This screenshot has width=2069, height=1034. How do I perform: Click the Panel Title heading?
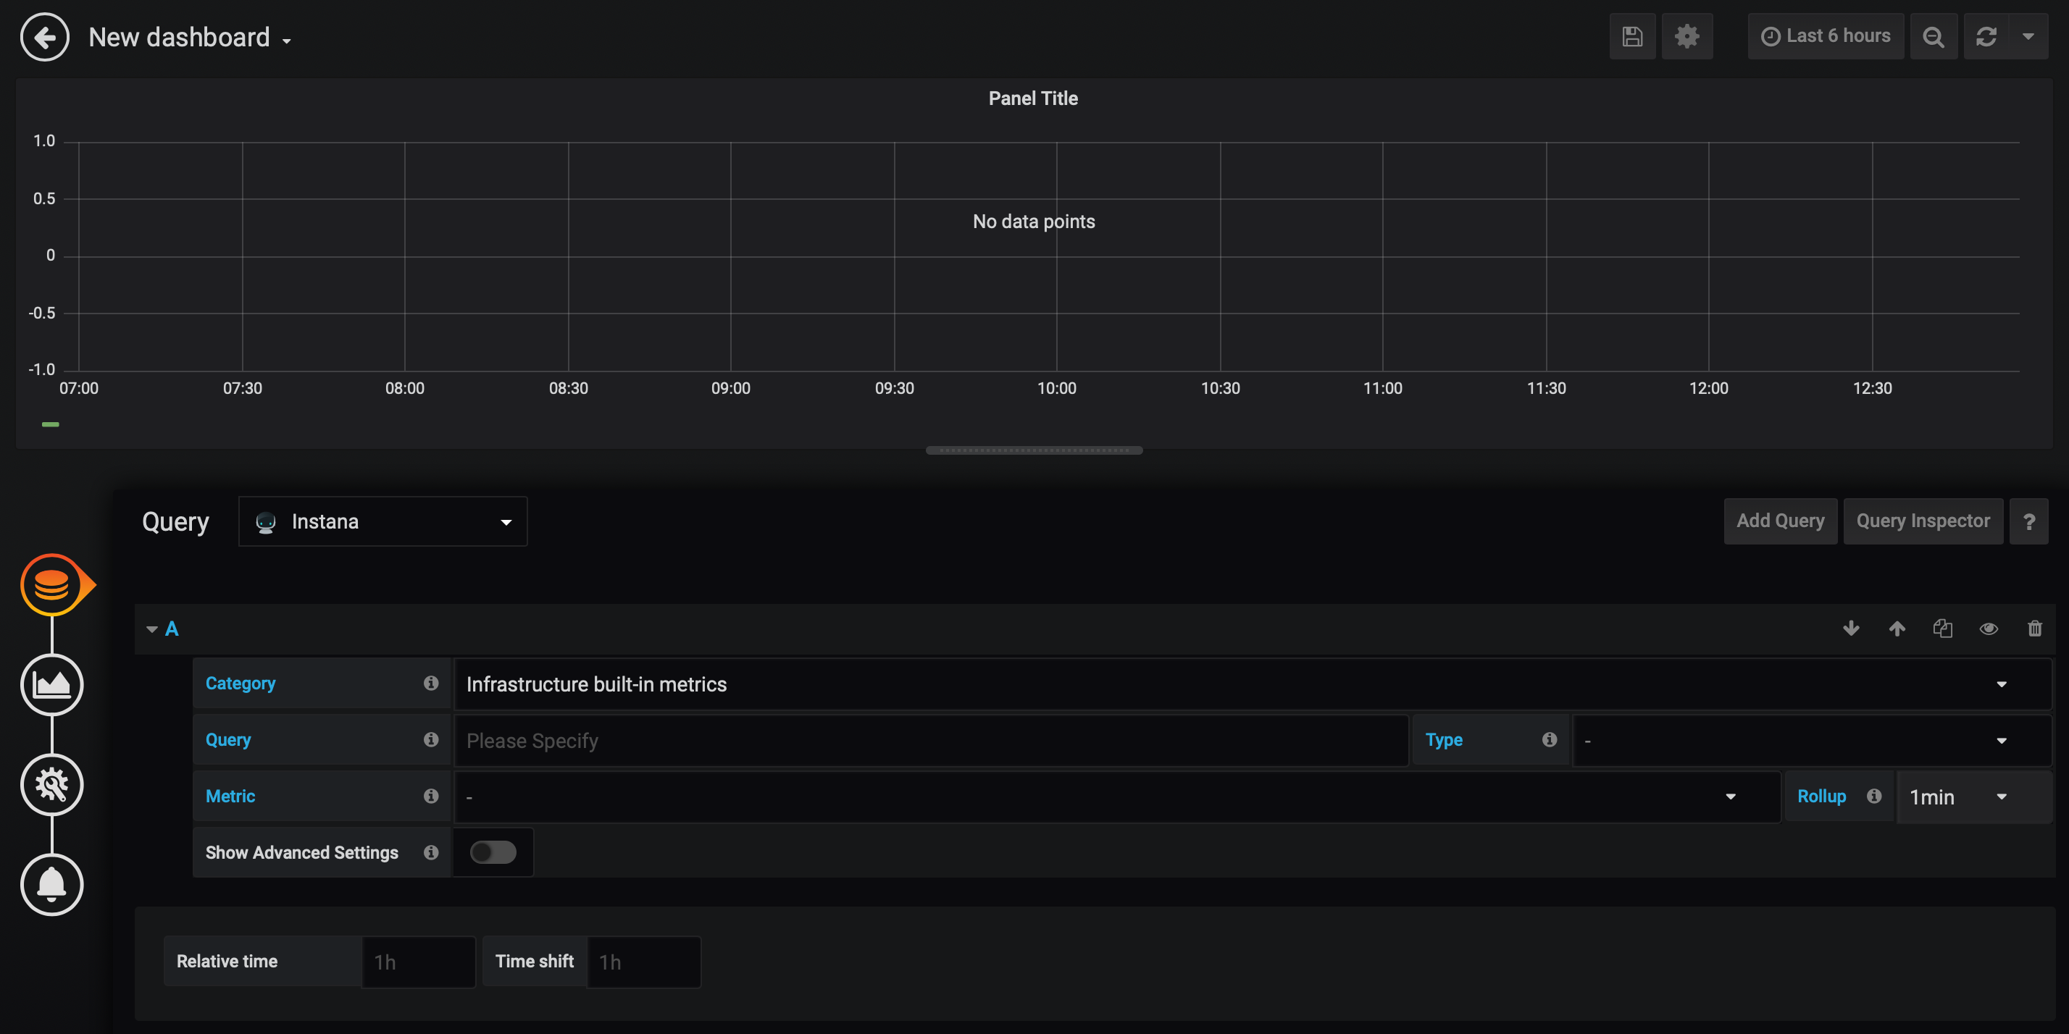[x=1033, y=98]
